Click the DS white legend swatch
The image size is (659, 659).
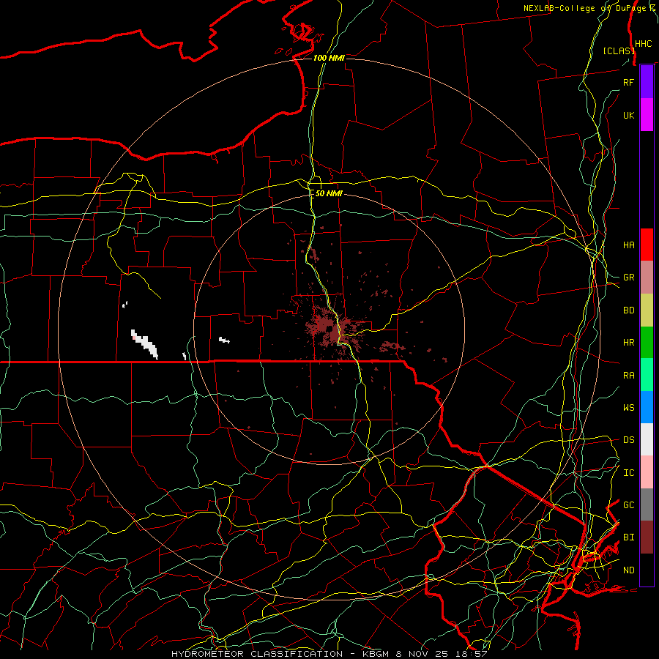(x=647, y=439)
